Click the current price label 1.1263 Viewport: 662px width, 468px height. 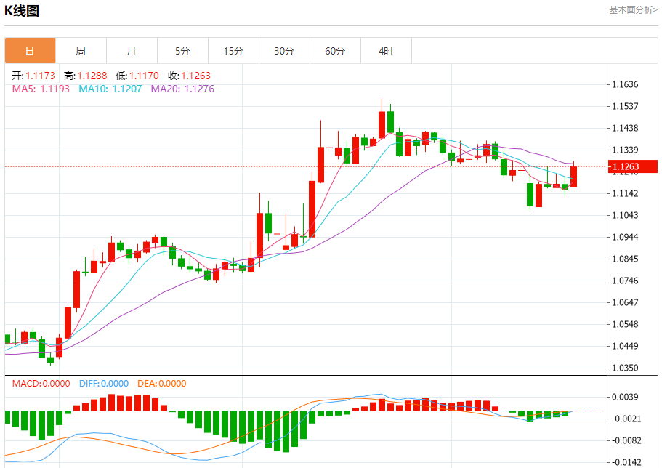point(632,166)
